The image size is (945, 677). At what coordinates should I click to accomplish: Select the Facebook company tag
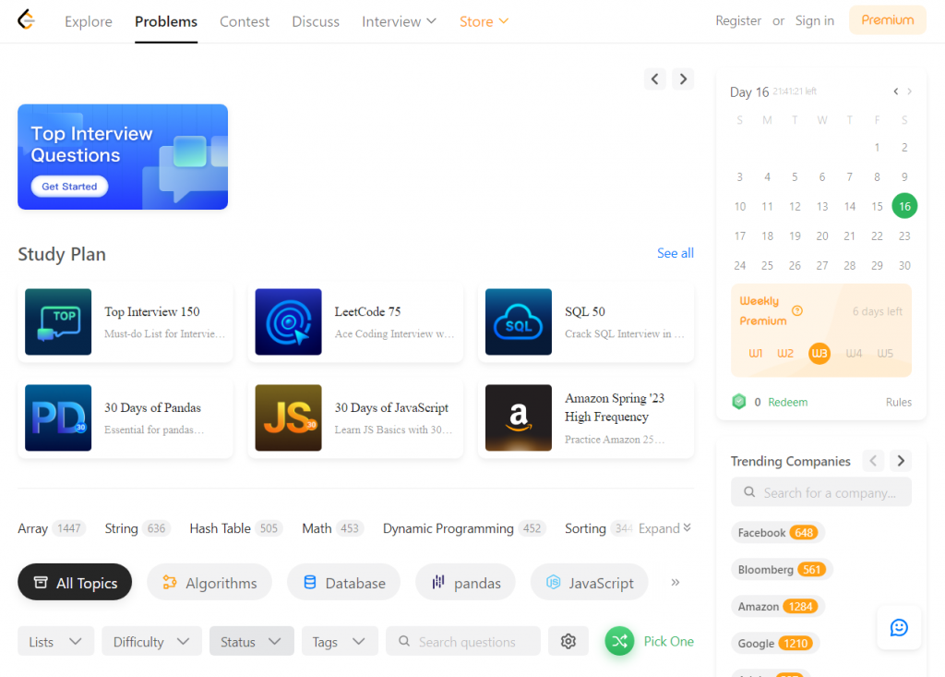point(777,532)
